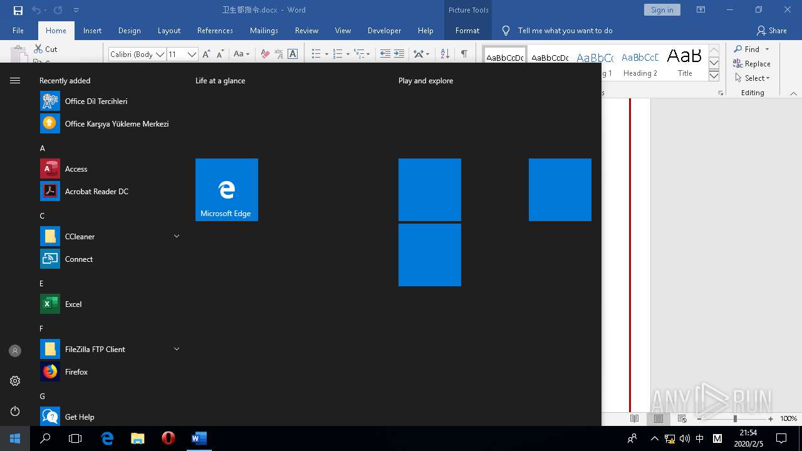Click the Share button

point(772,31)
